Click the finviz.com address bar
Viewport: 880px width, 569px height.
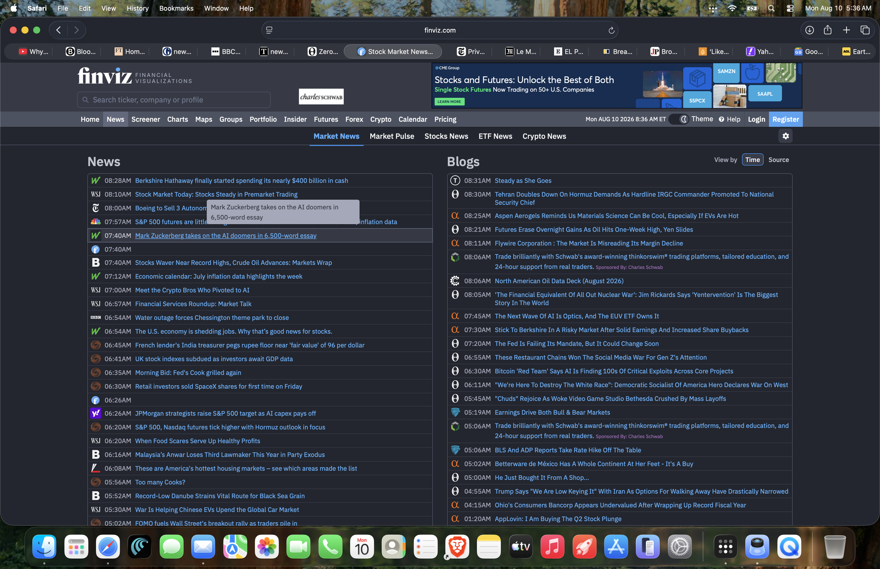(440, 30)
